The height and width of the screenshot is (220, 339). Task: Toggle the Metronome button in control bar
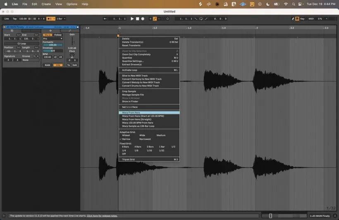point(50,19)
